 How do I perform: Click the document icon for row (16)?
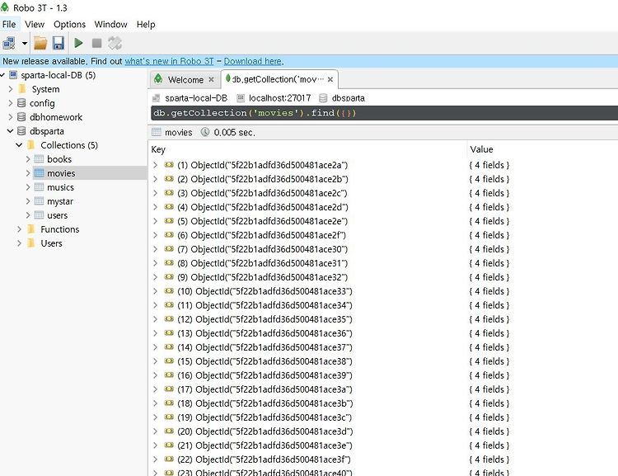(x=169, y=375)
